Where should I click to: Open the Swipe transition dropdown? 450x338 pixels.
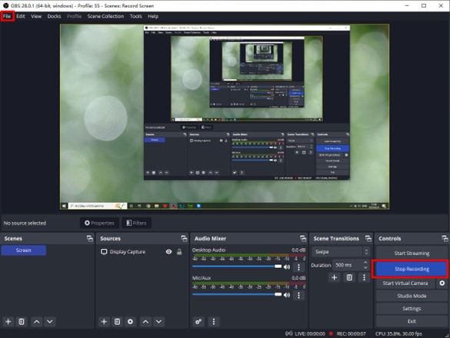342,252
